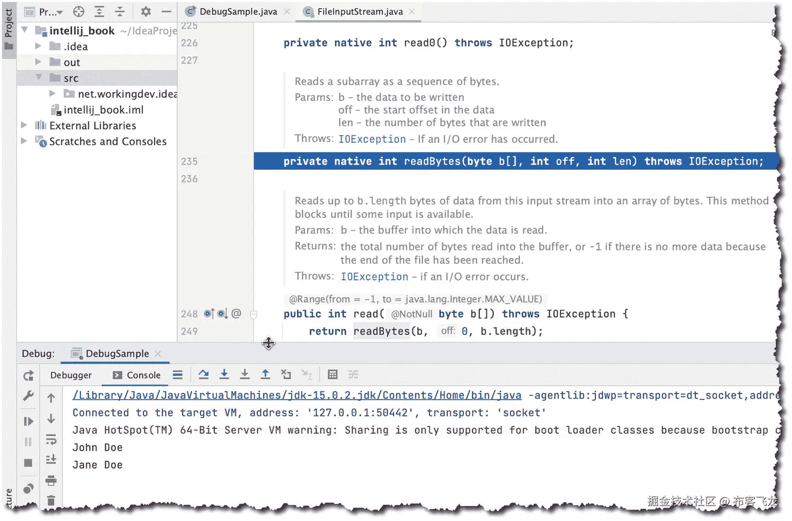Open Project panel settings gear
Image resolution: width=792 pixels, height=521 pixels.
(x=146, y=11)
